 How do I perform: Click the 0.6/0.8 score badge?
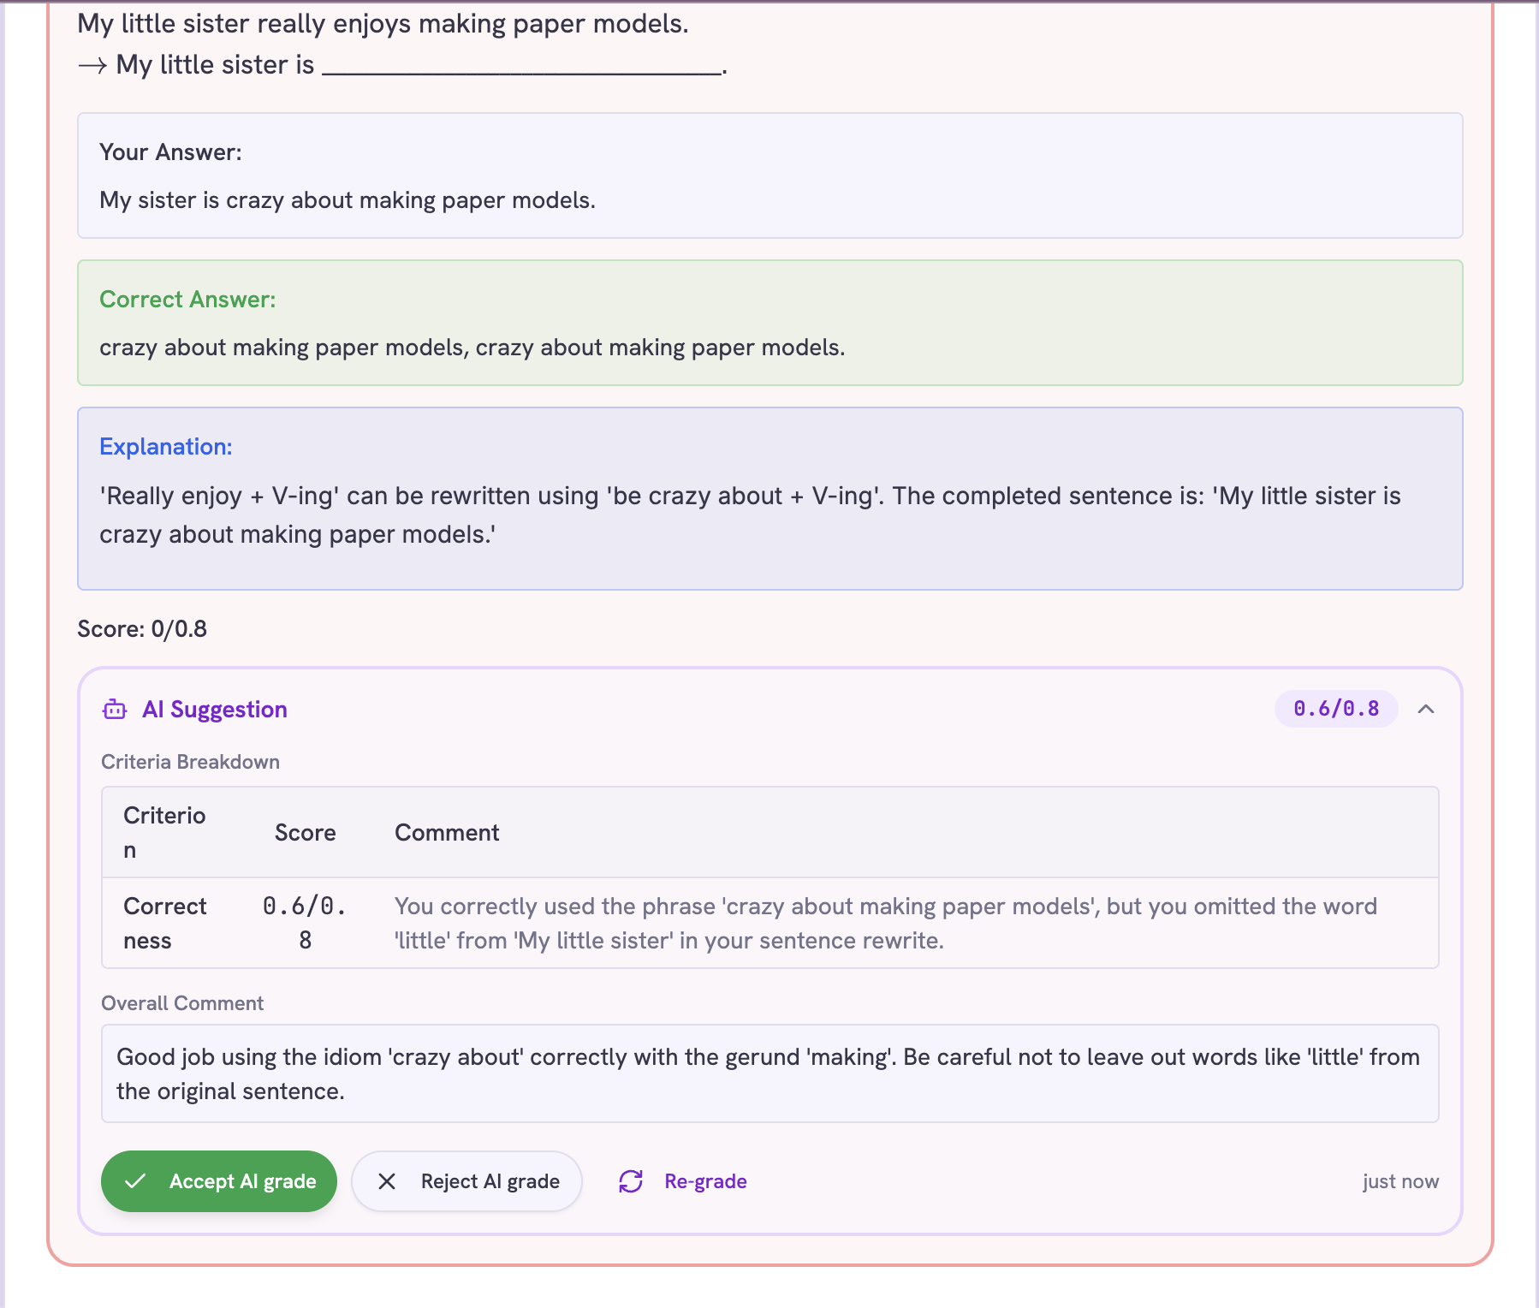point(1336,709)
